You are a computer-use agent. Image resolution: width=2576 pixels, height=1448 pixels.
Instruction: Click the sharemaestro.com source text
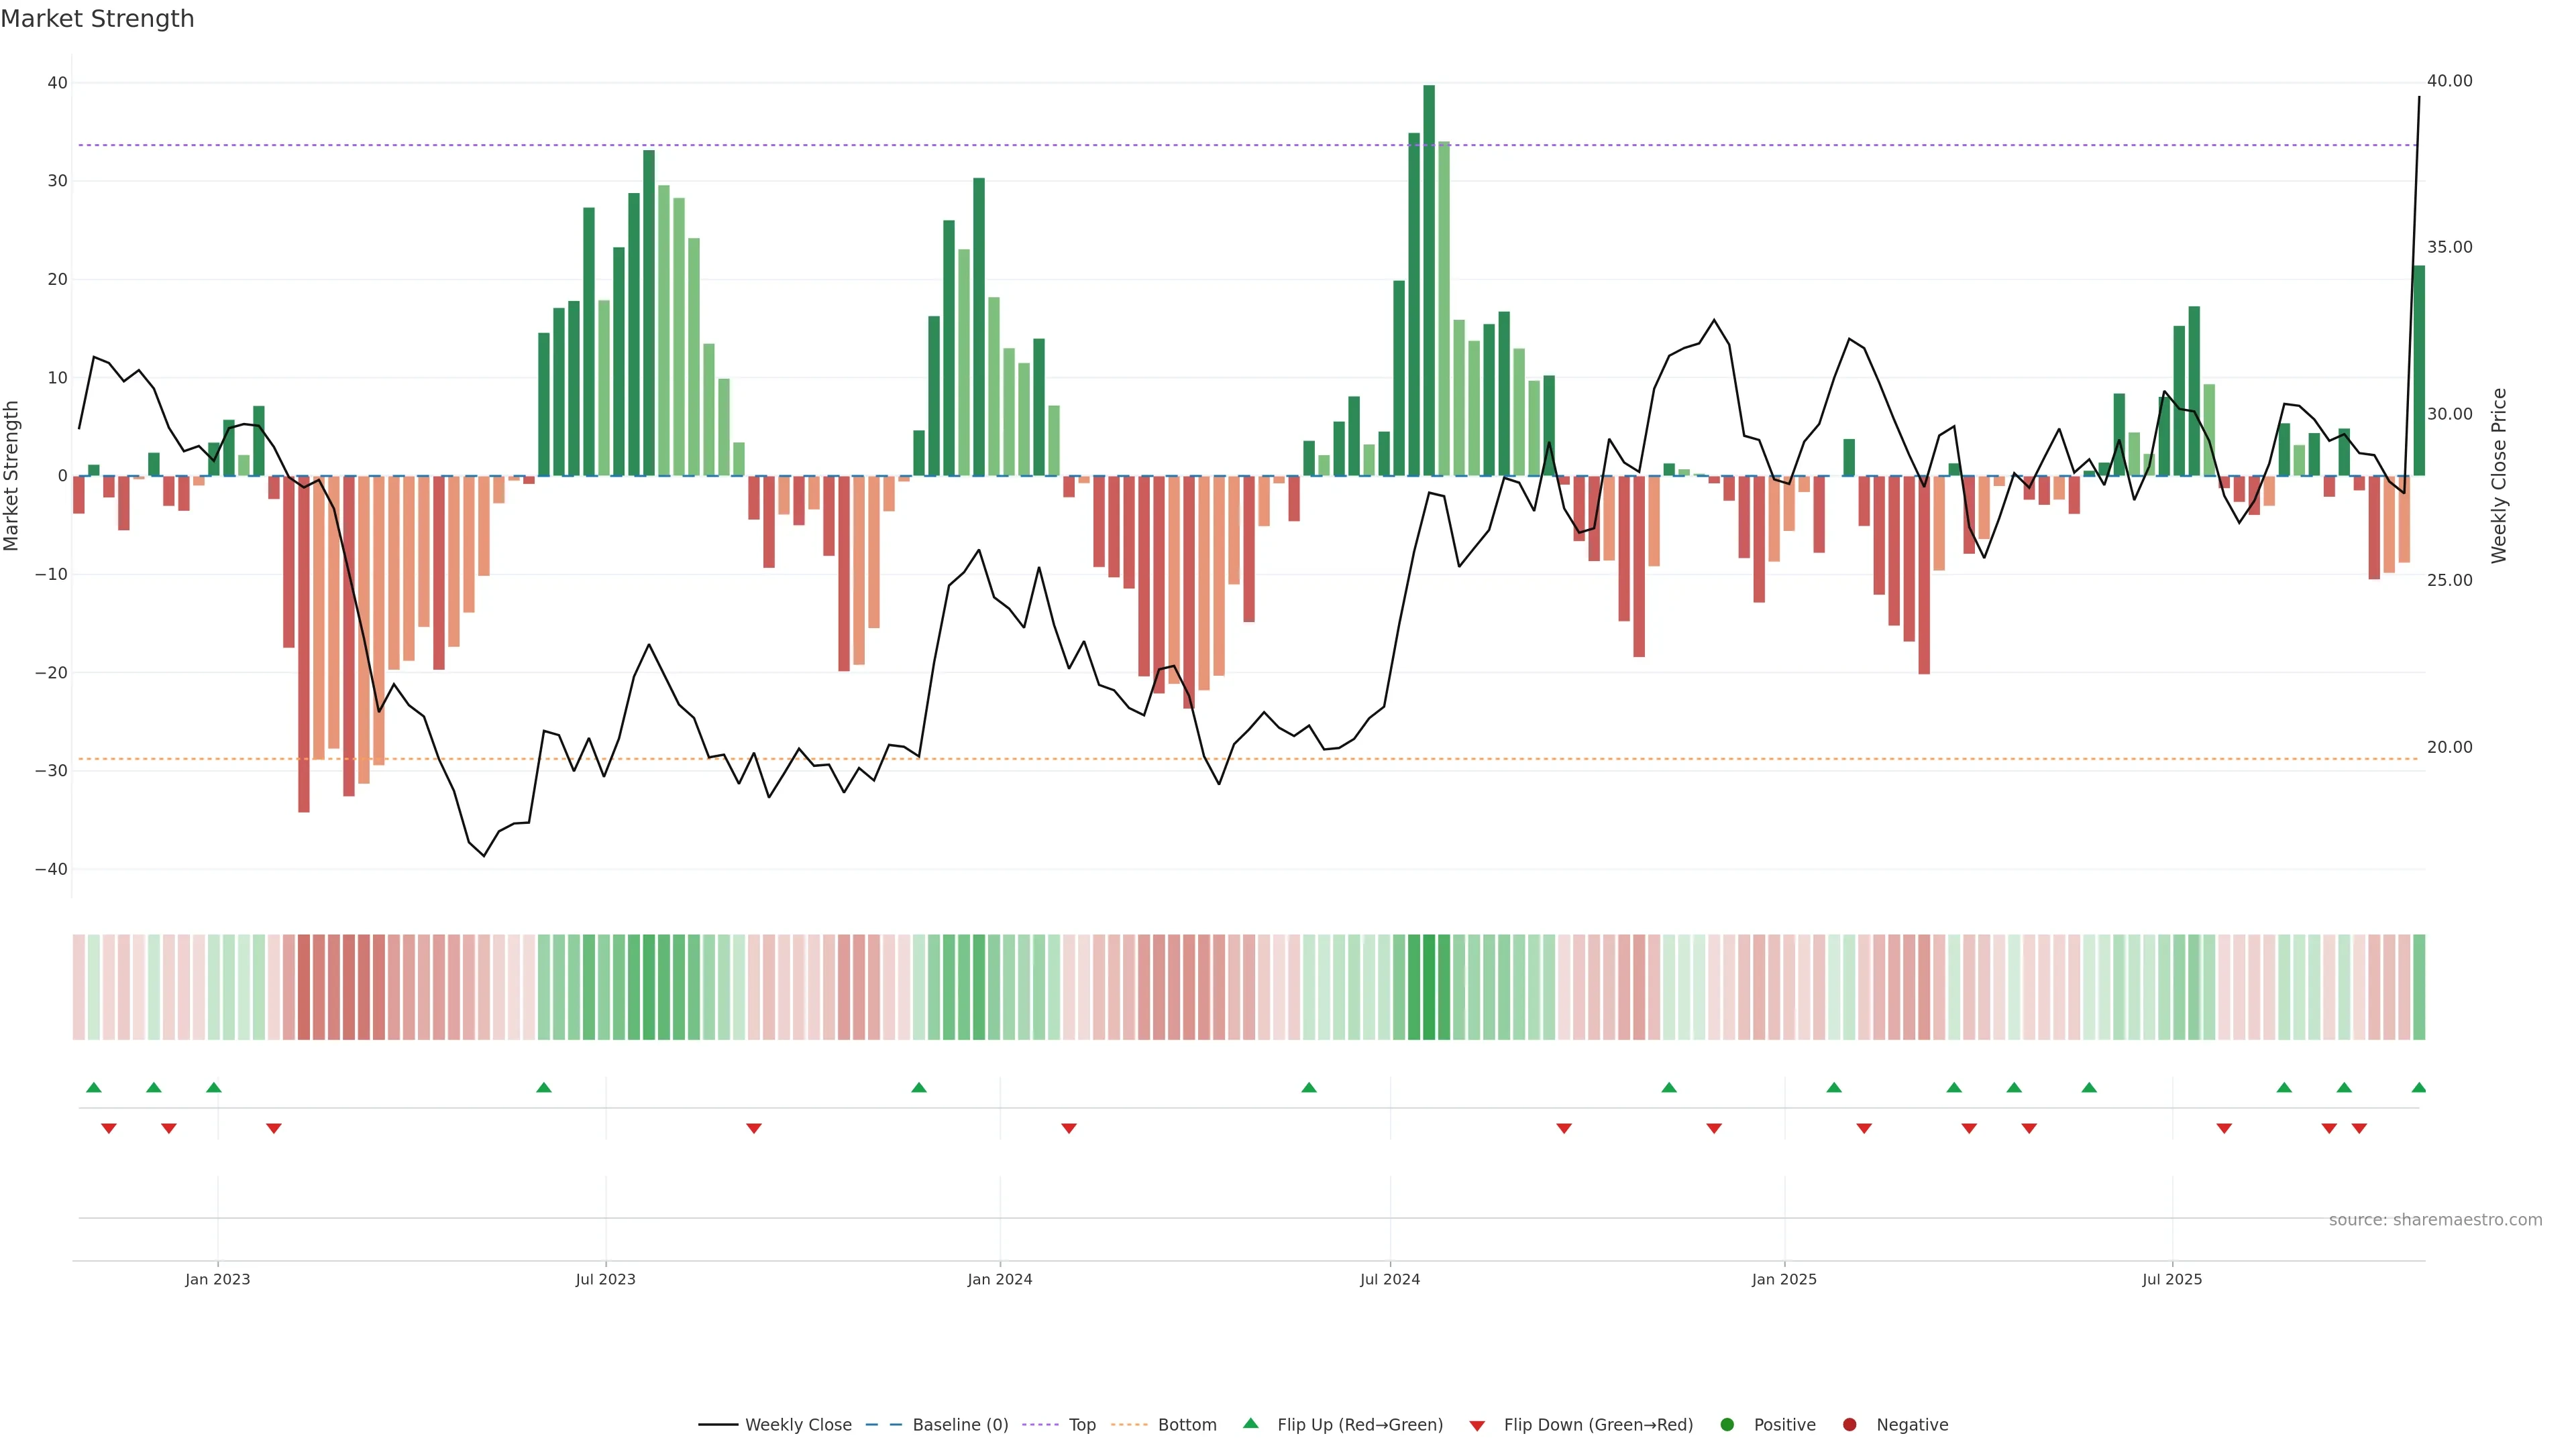[2435, 1220]
